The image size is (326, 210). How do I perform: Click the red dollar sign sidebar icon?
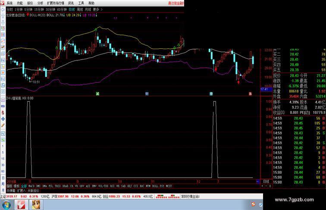3,113
